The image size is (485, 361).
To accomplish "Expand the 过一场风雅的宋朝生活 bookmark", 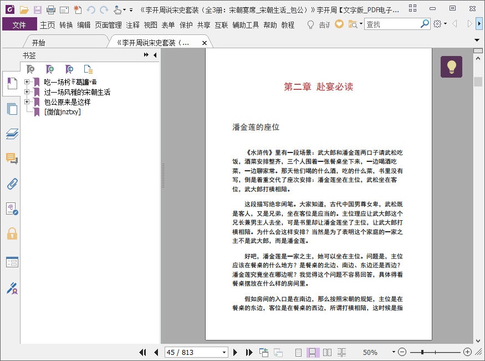I will (27, 92).
